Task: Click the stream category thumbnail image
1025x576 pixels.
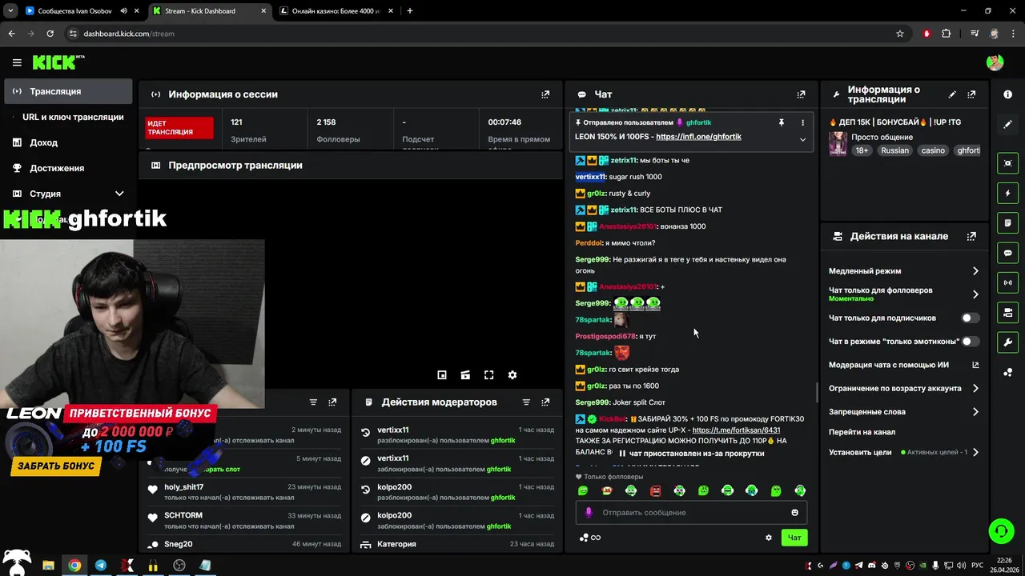Action: (838, 143)
